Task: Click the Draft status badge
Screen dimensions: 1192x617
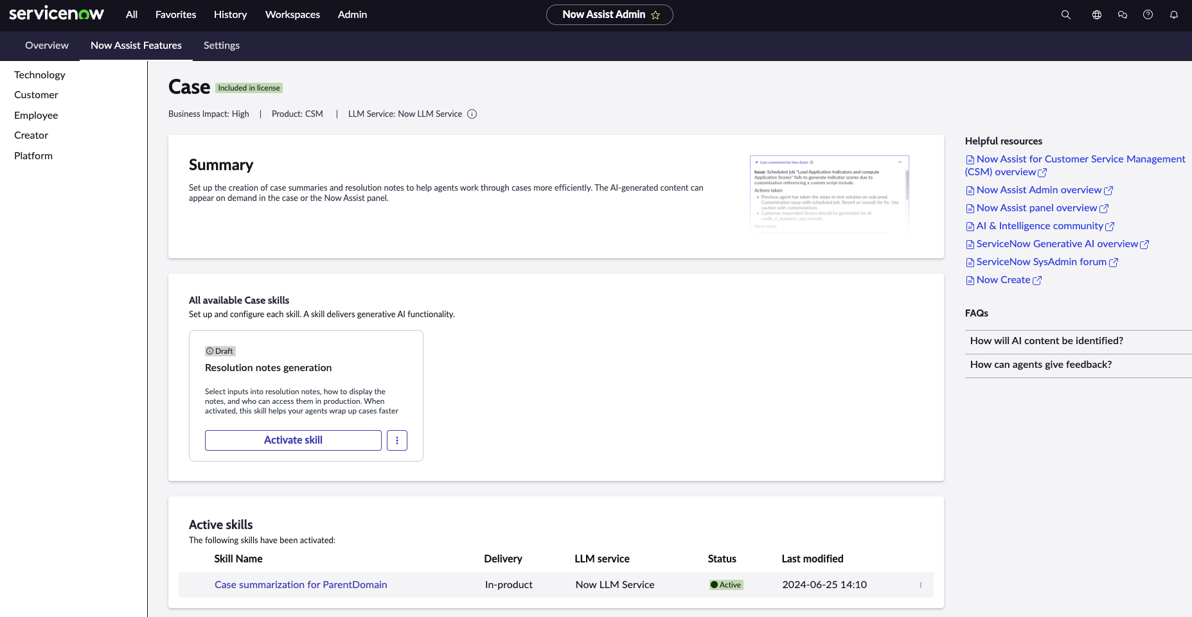Action: click(220, 351)
